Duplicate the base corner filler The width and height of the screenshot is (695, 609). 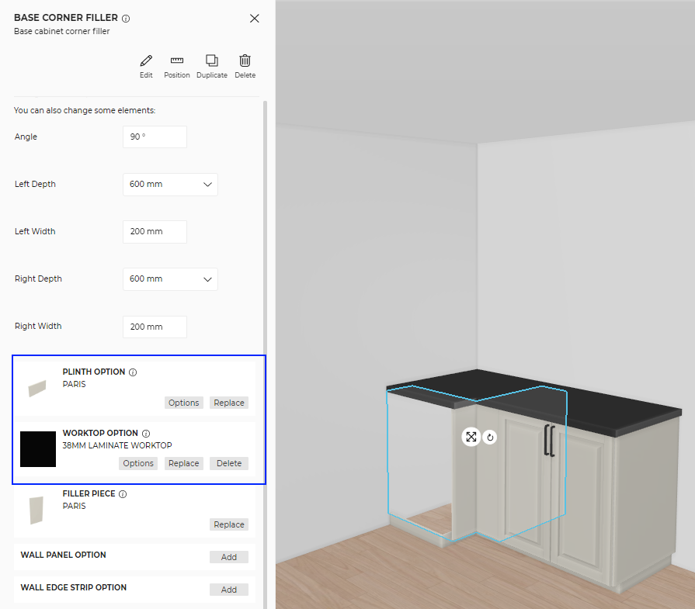click(211, 61)
